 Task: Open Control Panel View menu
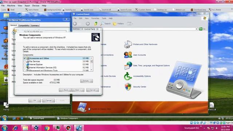[87, 18]
